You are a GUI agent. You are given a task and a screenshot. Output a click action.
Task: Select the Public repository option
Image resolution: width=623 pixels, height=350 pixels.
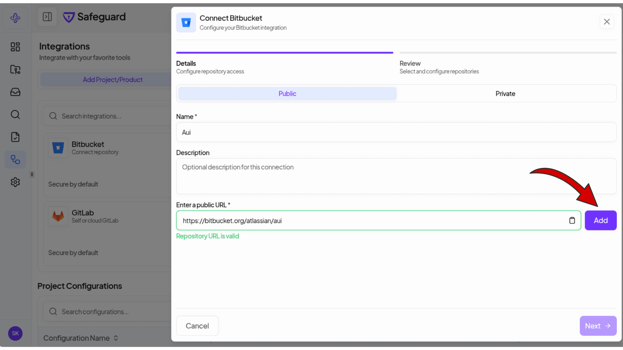tap(287, 94)
